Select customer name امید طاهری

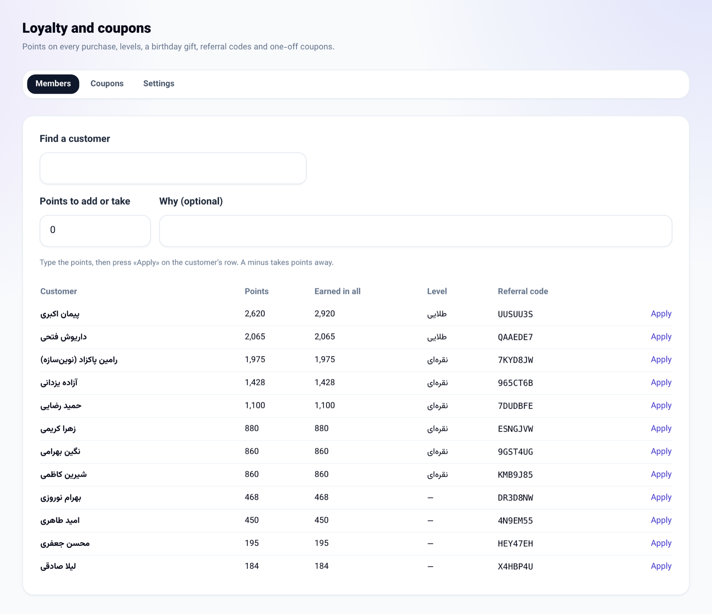(60, 521)
